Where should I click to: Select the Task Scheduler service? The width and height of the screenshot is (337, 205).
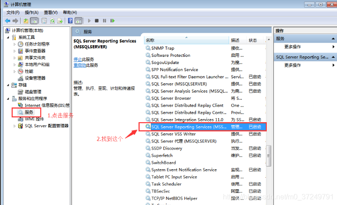coord(205,184)
